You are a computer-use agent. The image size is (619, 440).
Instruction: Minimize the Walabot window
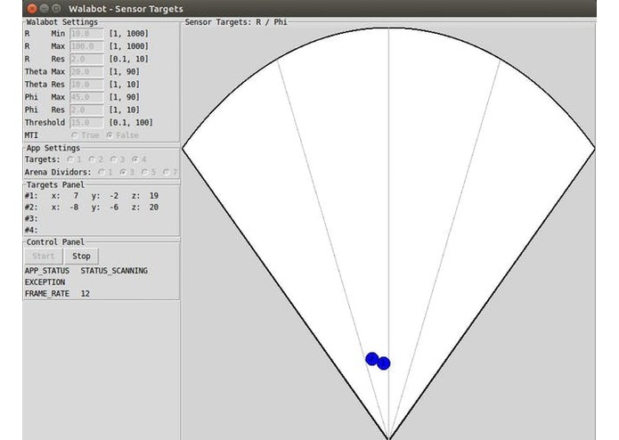[45, 8]
